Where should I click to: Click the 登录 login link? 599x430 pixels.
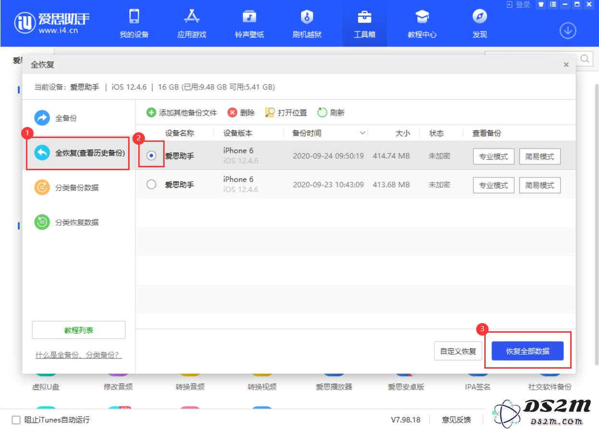518,4
